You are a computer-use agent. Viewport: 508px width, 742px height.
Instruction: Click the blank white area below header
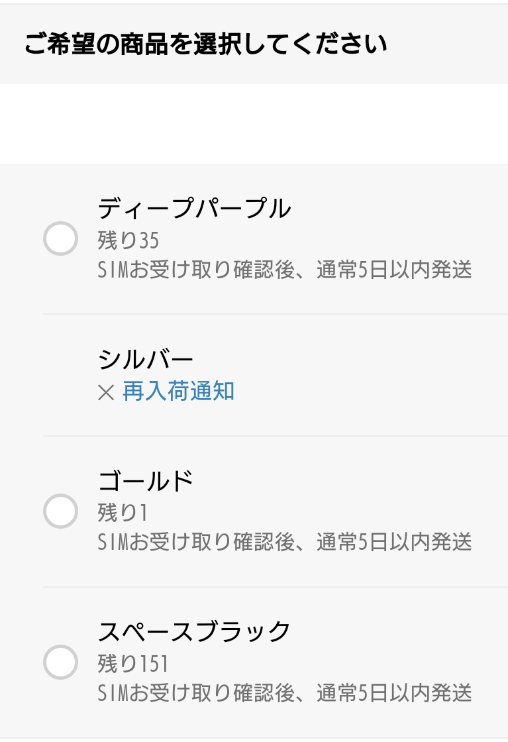254,124
